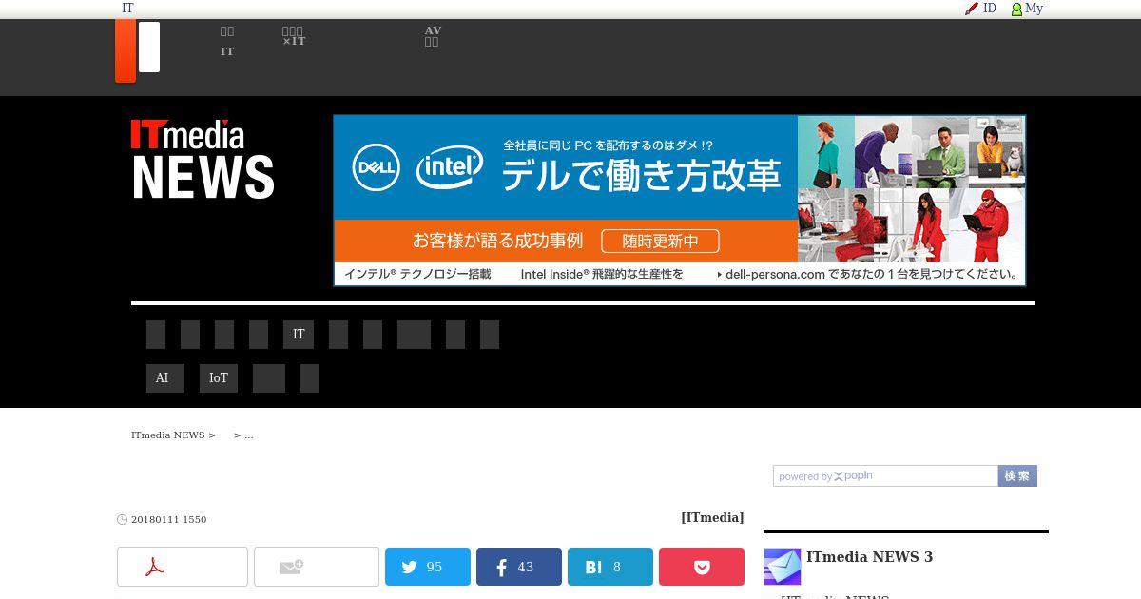
Task: Save article with the Pocket button
Action: (x=702, y=567)
